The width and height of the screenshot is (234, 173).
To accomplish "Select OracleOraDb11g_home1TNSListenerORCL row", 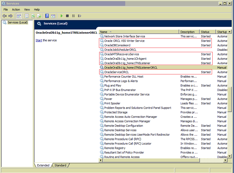I will (163, 68).
